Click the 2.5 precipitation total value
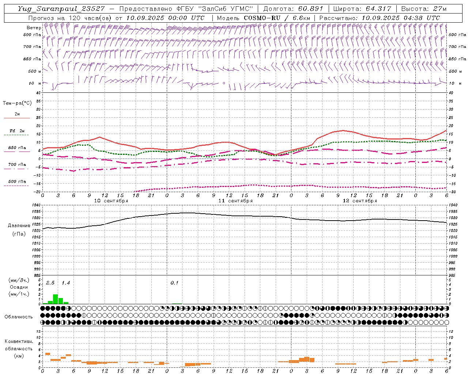468x374 pixels. point(50,283)
